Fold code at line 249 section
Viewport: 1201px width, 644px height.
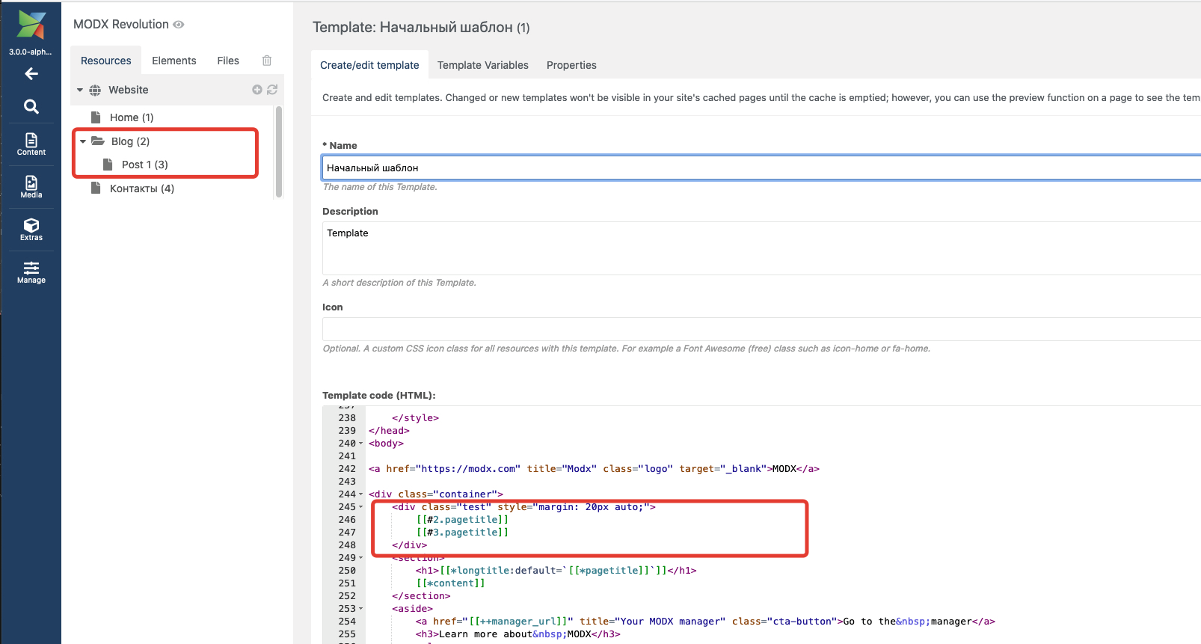360,558
